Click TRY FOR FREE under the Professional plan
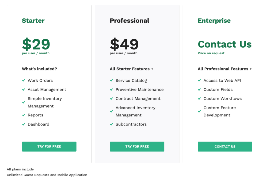This screenshot has width=274, height=182. click(137, 146)
